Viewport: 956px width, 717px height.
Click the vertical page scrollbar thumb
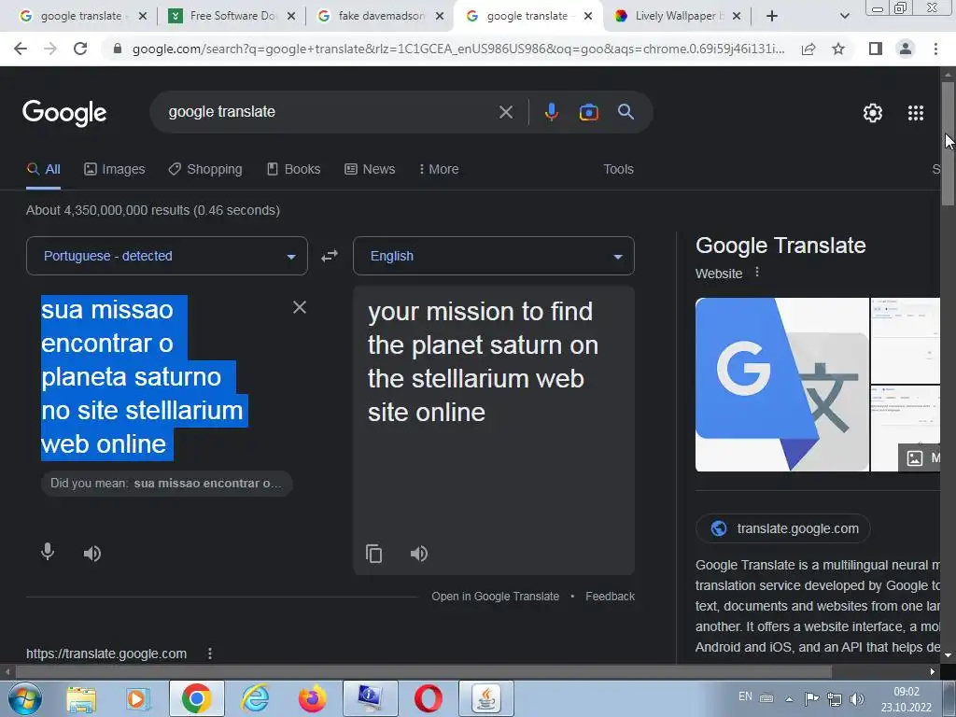[948, 143]
